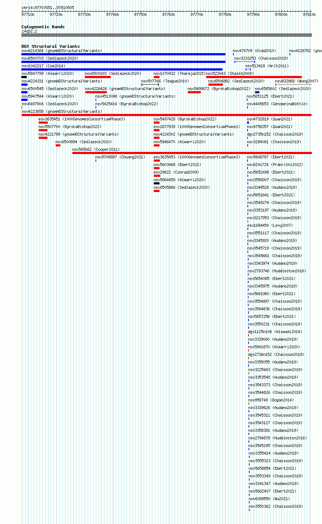
Task: Select nsv6500894 (Sedlazeck2020) variant
Action: [x=84, y=142]
